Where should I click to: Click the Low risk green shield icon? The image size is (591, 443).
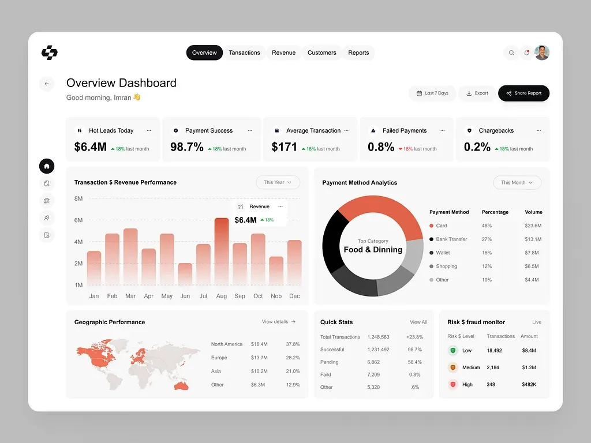(453, 350)
